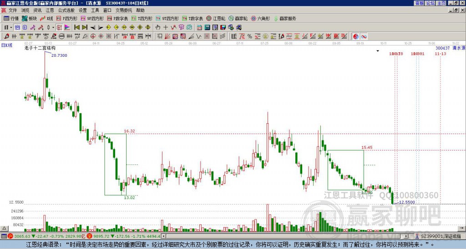Select the hand pan tool

[157, 27]
